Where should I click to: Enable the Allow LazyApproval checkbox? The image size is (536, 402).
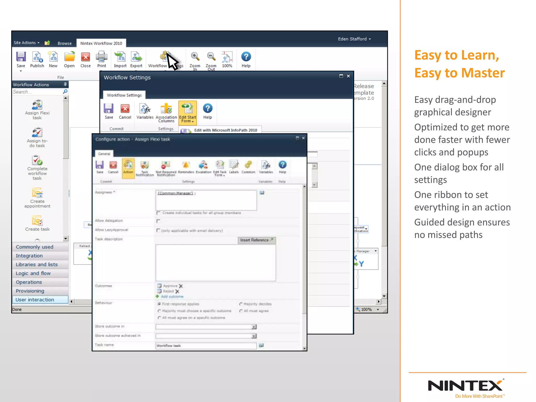click(x=158, y=230)
